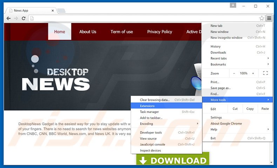The width and height of the screenshot is (277, 168).
Task: Click the green DOWNLOAD button
Action: click(173, 159)
